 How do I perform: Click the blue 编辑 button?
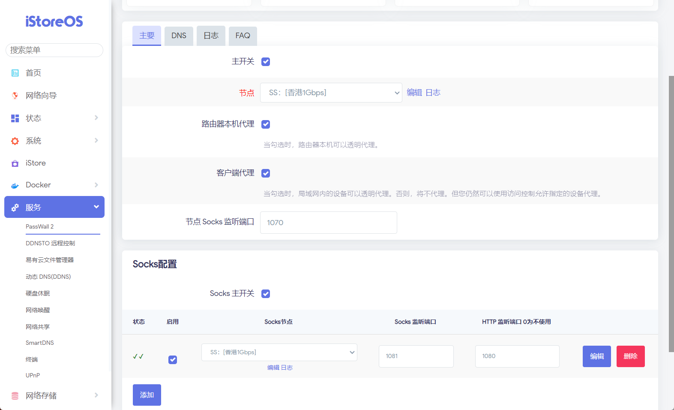[597, 356]
